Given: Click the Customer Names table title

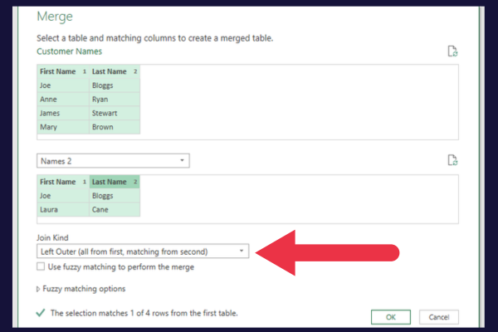Looking at the screenshot, I should (x=69, y=51).
